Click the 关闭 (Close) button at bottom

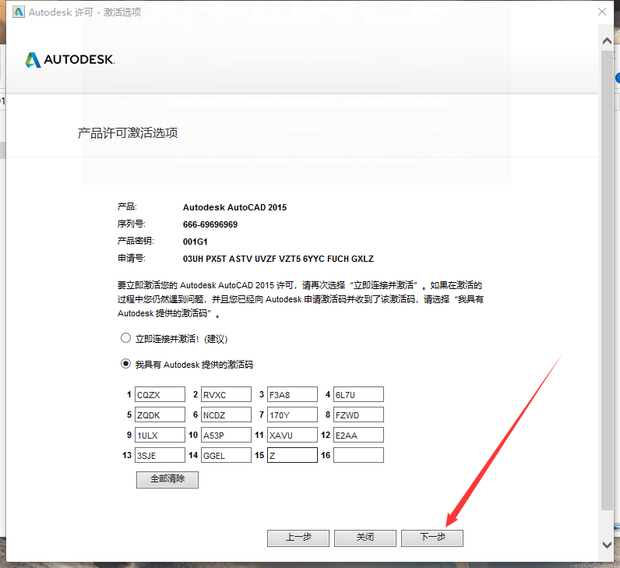[365, 538]
